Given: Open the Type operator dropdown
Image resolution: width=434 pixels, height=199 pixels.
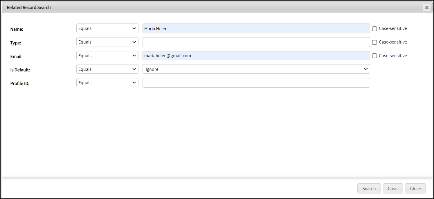Looking at the screenshot, I should tap(107, 42).
